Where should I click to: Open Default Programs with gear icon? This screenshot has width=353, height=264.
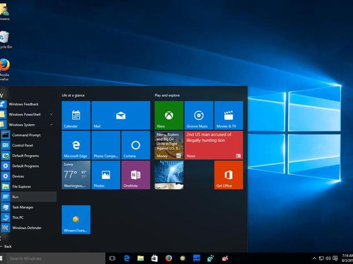click(28, 166)
